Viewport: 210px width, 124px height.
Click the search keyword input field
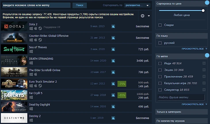point(37,5)
